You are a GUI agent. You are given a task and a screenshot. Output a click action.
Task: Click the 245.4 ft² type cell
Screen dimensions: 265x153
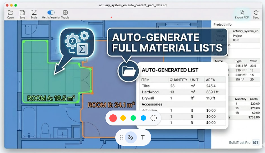pyautogui.click(x=241, y=66)
